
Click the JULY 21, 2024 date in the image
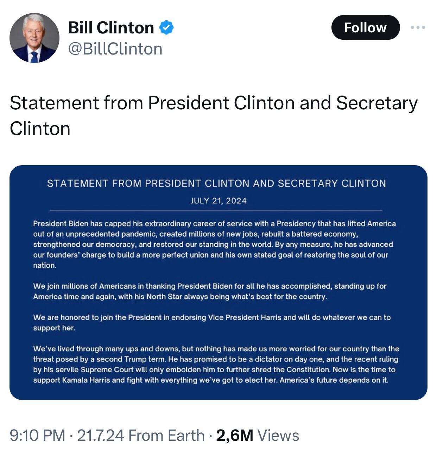pos(218,201)
